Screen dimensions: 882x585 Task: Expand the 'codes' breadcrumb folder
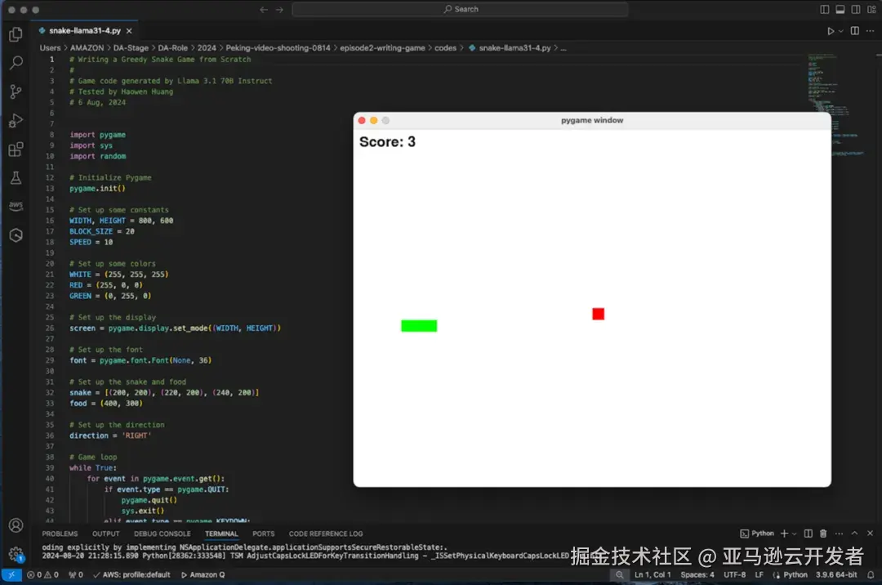pyautogui.click(x=445, y=48)
